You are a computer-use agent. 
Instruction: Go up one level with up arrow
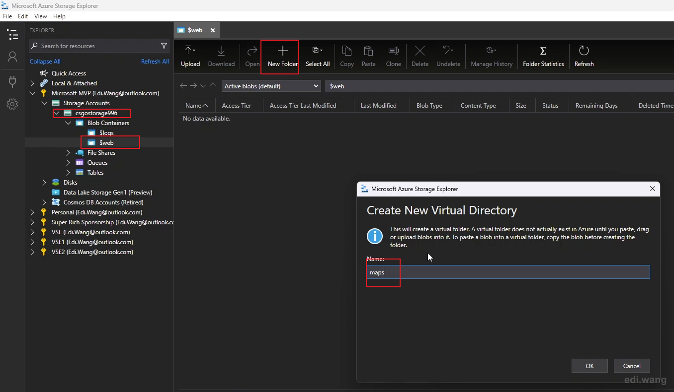point(213,86)
